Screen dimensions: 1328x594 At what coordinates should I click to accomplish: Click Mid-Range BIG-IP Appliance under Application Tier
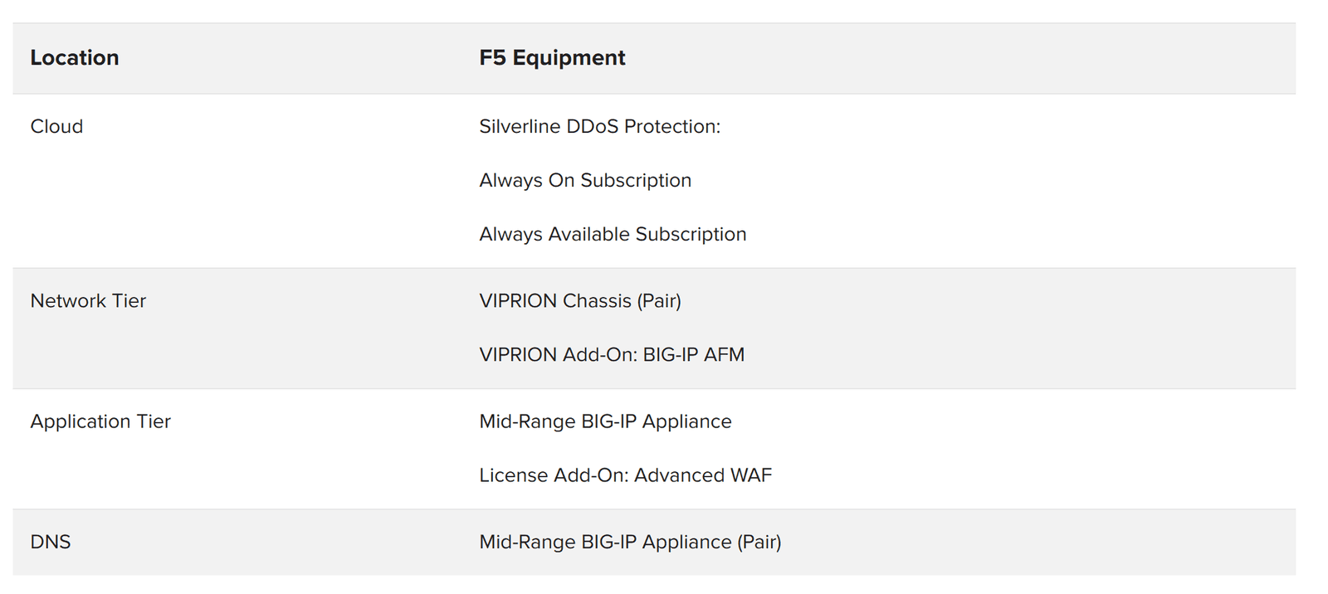click(x=605, y=421)
